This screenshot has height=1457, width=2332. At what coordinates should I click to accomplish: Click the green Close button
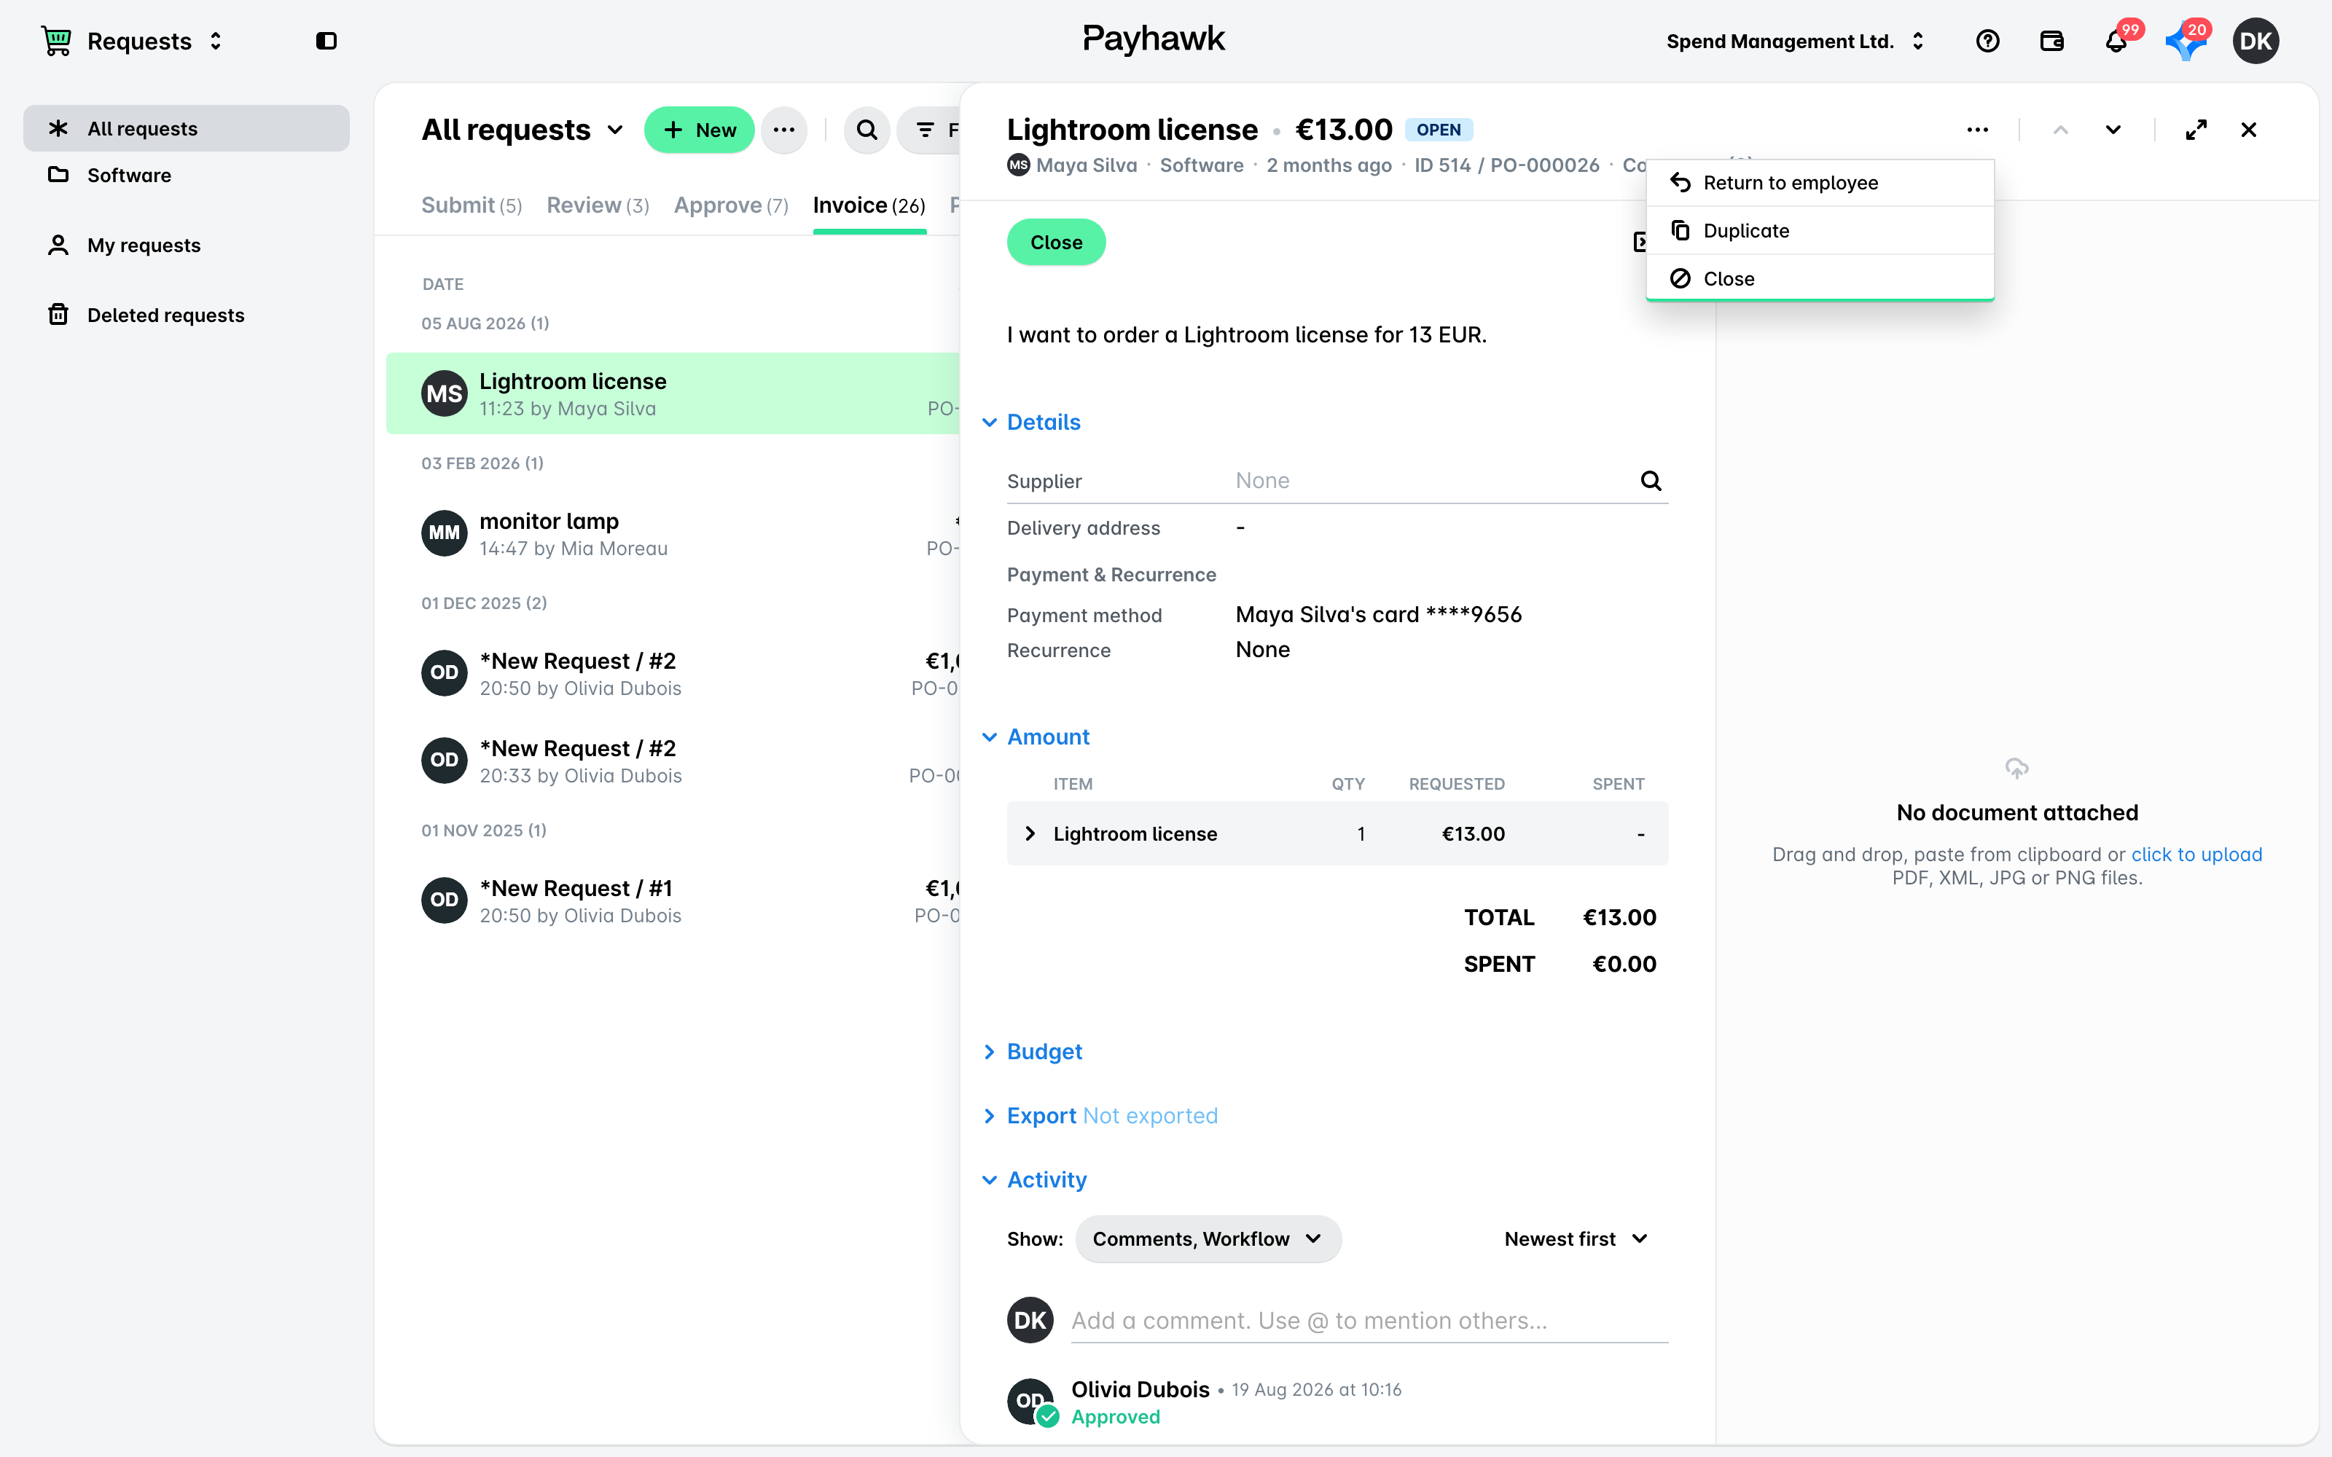click(x=1056, y=242)
